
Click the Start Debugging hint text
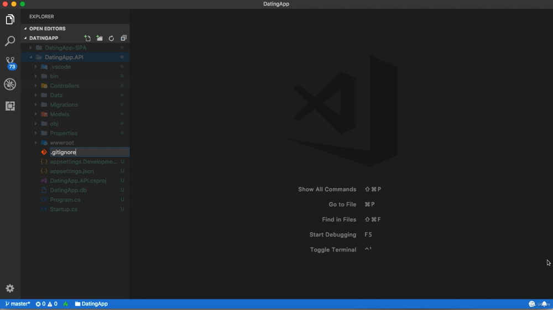pyautogui.click(x=332, y=235)
